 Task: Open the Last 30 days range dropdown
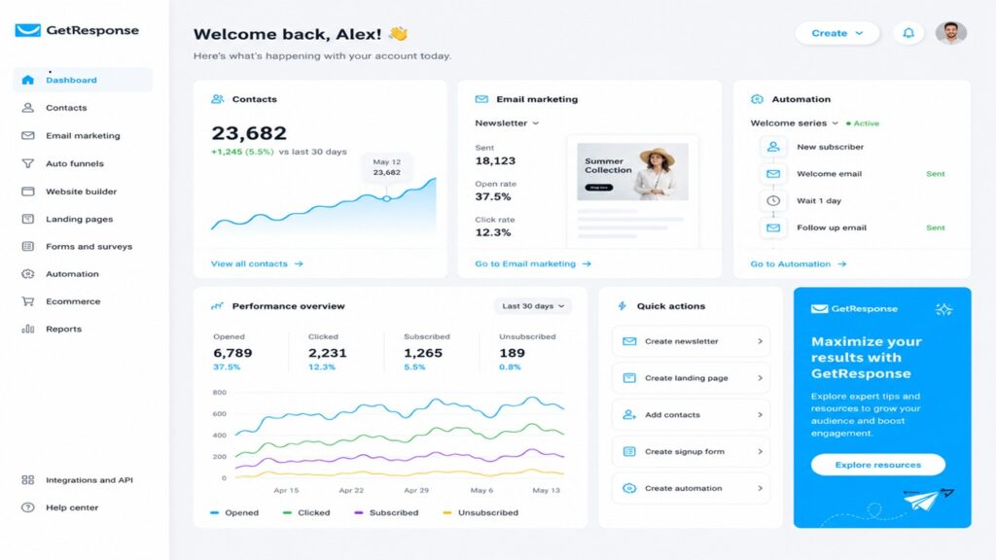[533, 306]
